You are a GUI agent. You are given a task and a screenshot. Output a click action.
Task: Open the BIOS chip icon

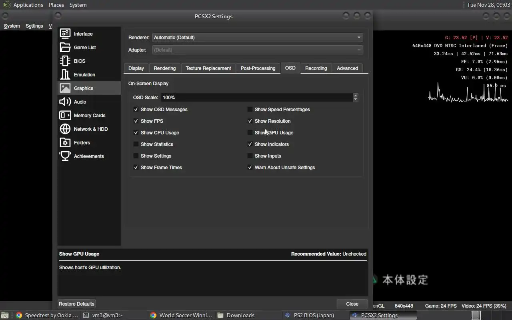[65, 61]
